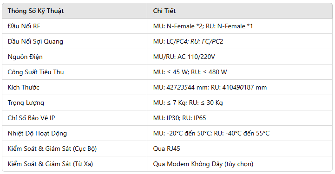
Task: Select the 'Trọng Lượng' label cell
Action: click(x=26, y=103)
